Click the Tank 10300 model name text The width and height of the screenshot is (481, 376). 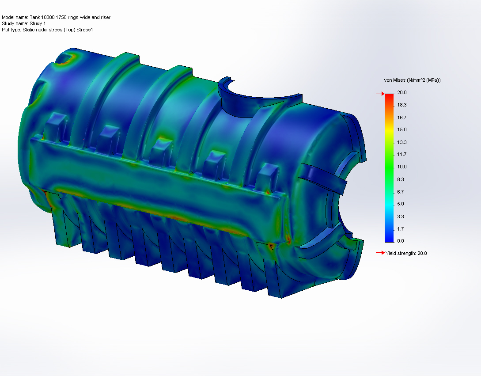pyautogui.click(x=57, y=17)
